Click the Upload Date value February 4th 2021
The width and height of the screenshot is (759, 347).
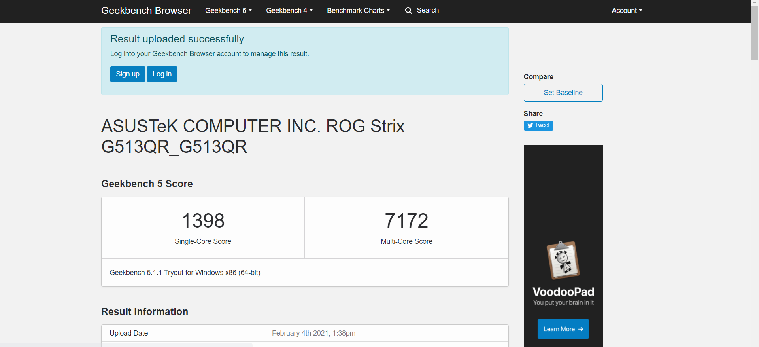(x=313, y=333)
